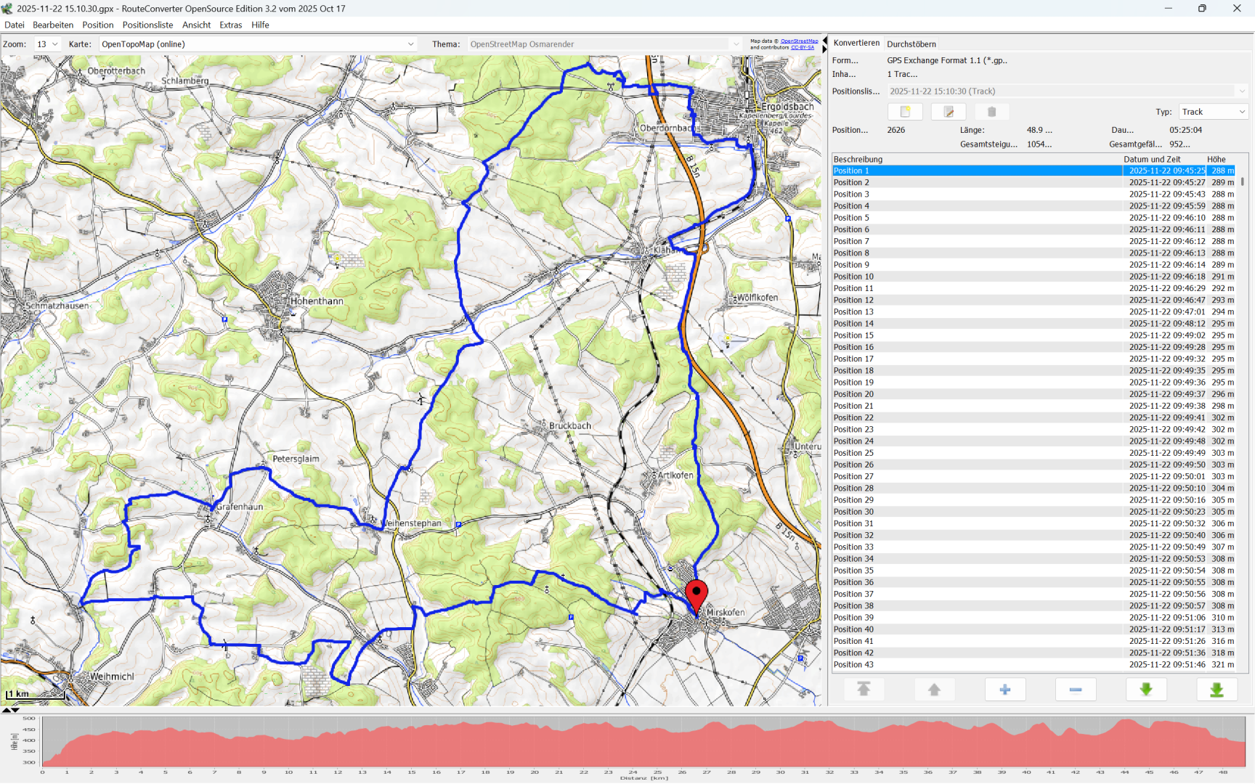This screenshot has width=1255, height=784.
Task: Switch to the Durchstöbern tab
Action: pos(911,44)
